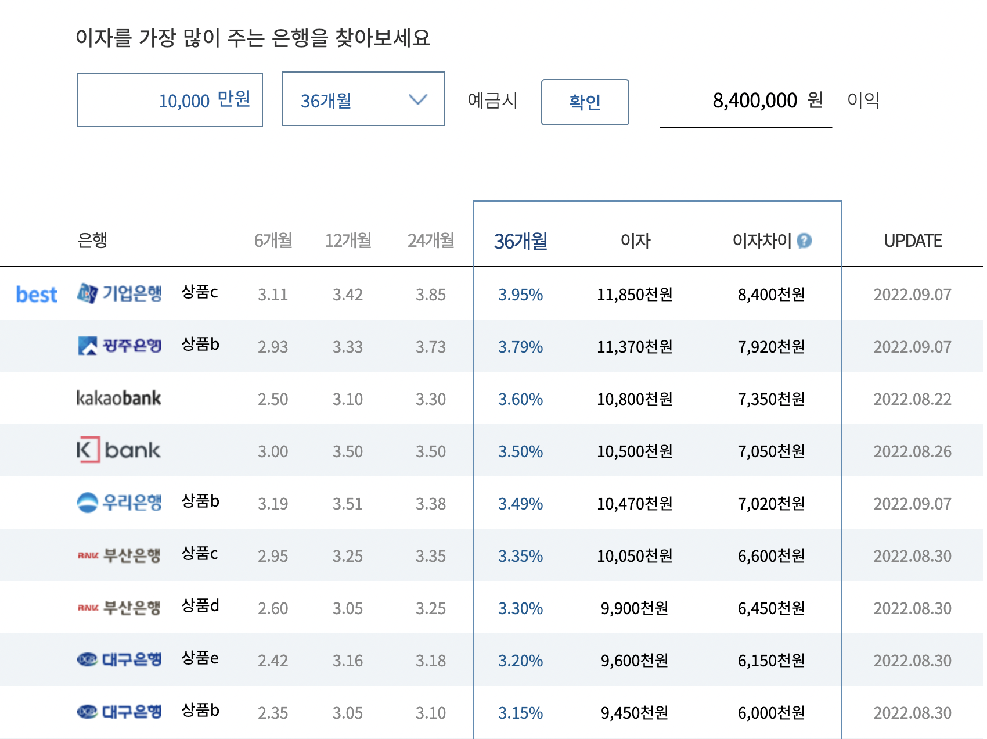
Task: Click 상품b label for 대구은행
Action: (x=200, y=710)
